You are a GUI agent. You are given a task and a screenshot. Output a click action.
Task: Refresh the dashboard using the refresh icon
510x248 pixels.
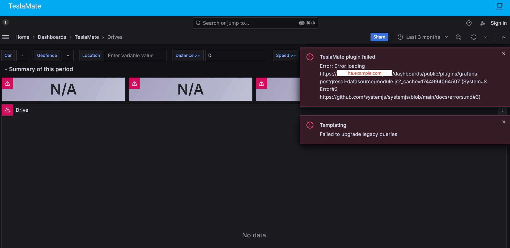coord(474,37)
